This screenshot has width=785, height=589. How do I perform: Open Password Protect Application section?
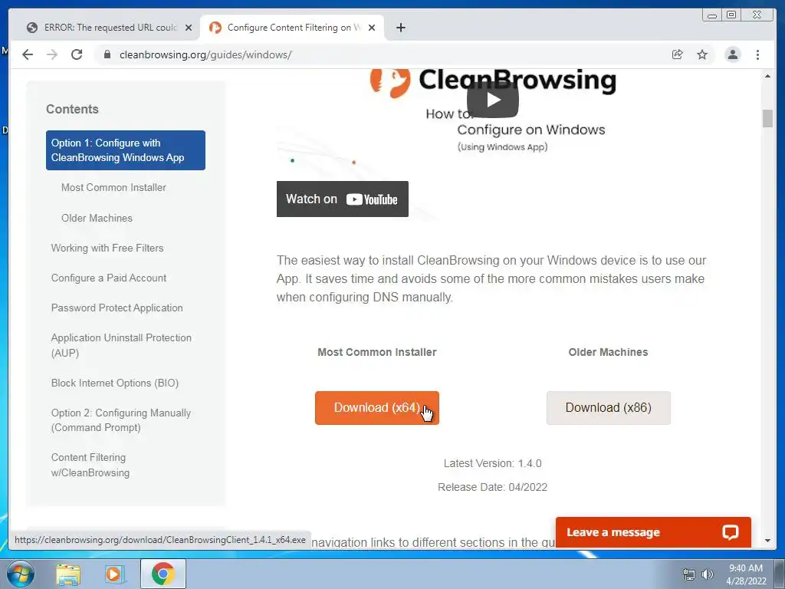pos(117,308)
